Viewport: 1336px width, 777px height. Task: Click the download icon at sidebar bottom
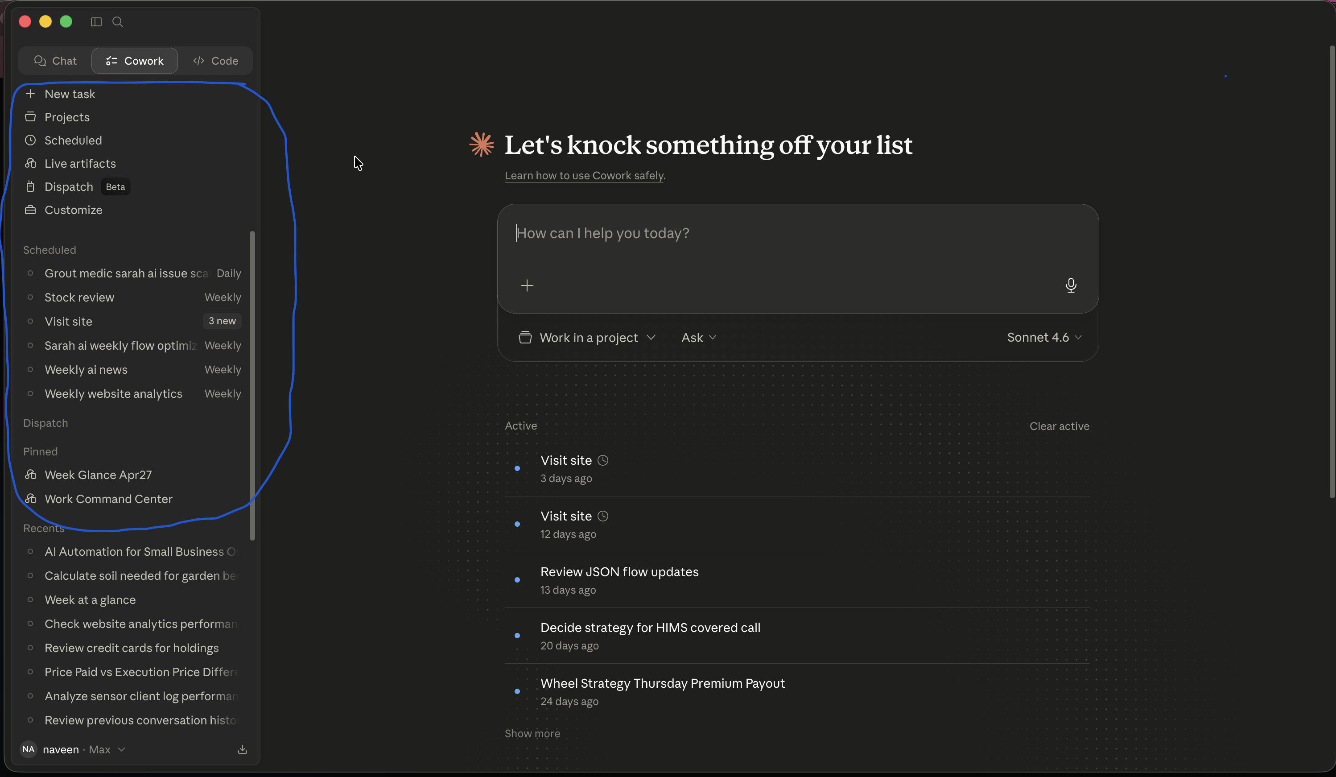point(242,749)
